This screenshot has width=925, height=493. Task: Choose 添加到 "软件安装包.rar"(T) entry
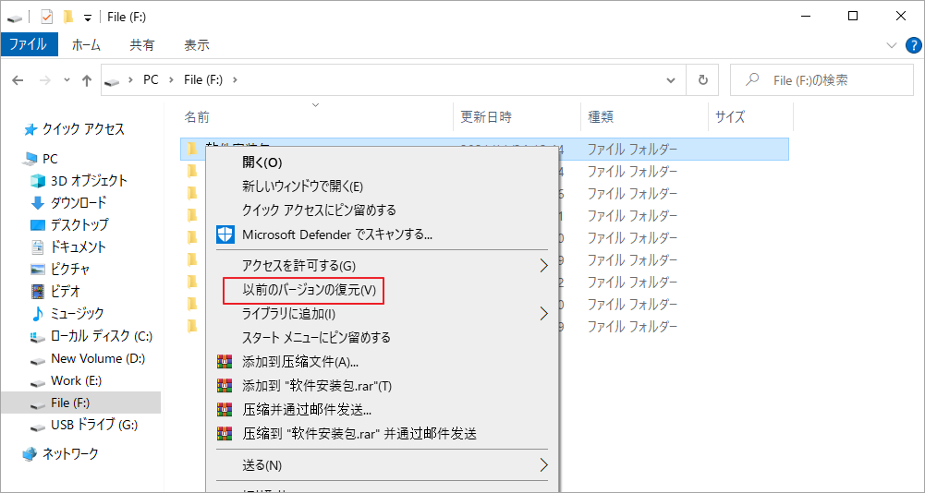[x=383, y=386]
